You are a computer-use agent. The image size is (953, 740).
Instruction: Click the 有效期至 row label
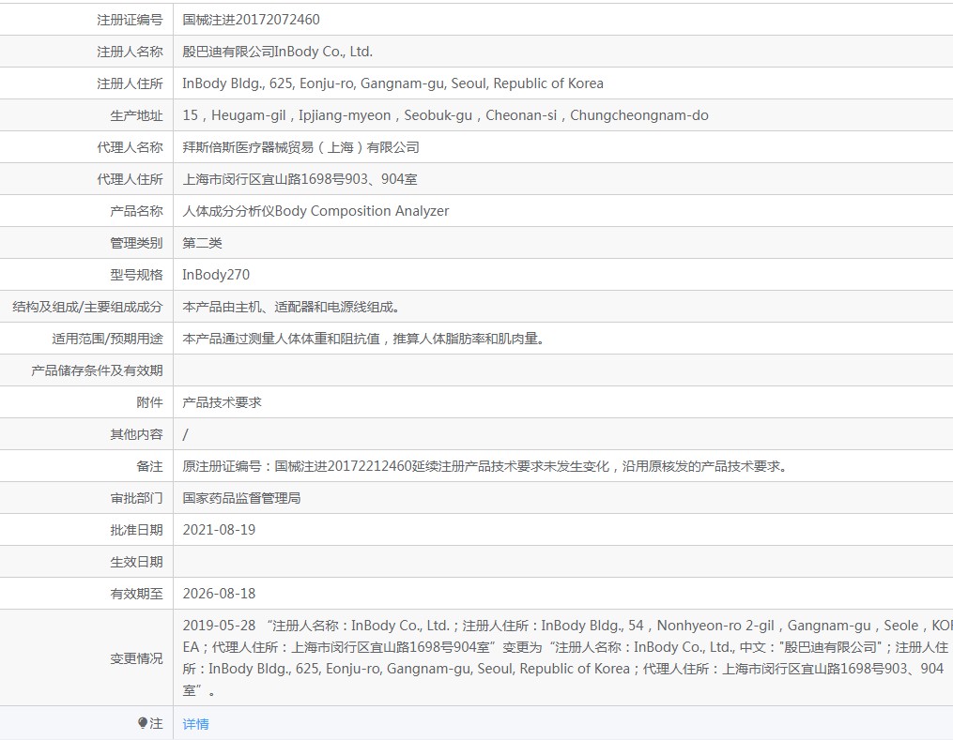coord(137,594)
